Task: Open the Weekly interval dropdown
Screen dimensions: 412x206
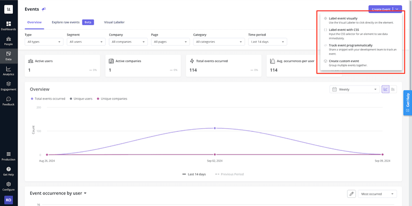Action: pyautogui.click(x=354, y=89)
